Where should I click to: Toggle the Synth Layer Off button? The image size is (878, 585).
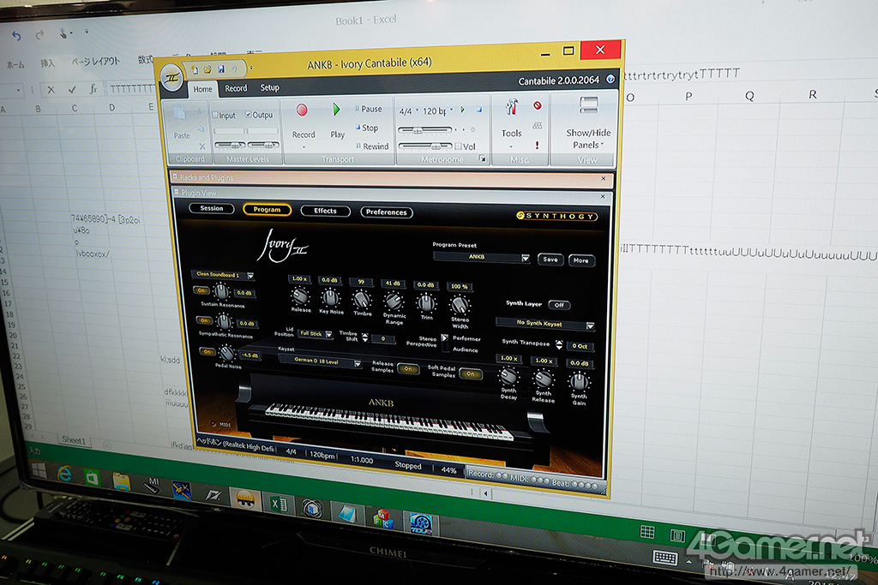[559, 305]
